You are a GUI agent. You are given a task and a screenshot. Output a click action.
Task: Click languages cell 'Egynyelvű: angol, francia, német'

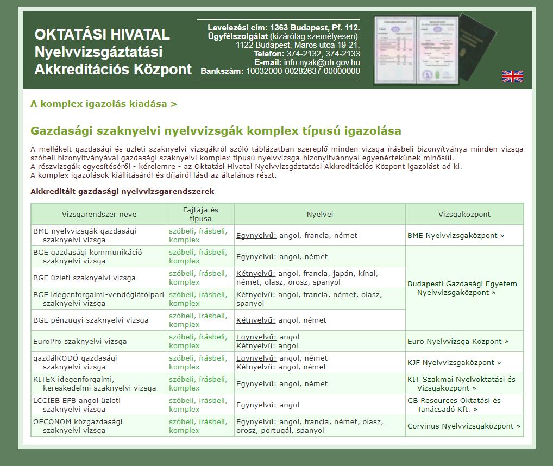click(320, 235)
